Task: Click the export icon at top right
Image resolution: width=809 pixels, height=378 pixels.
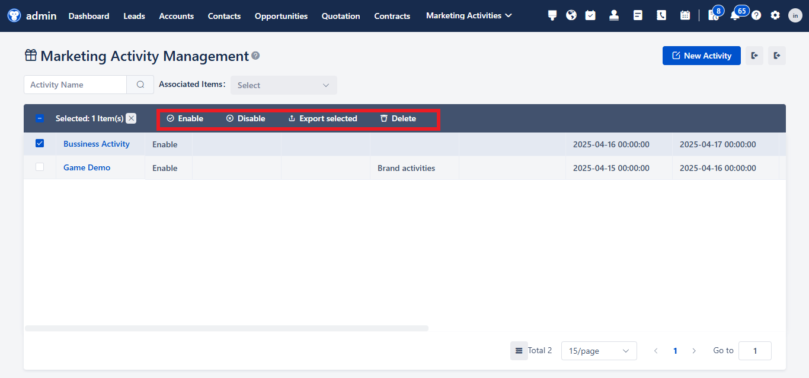Action: pos(777,55)
